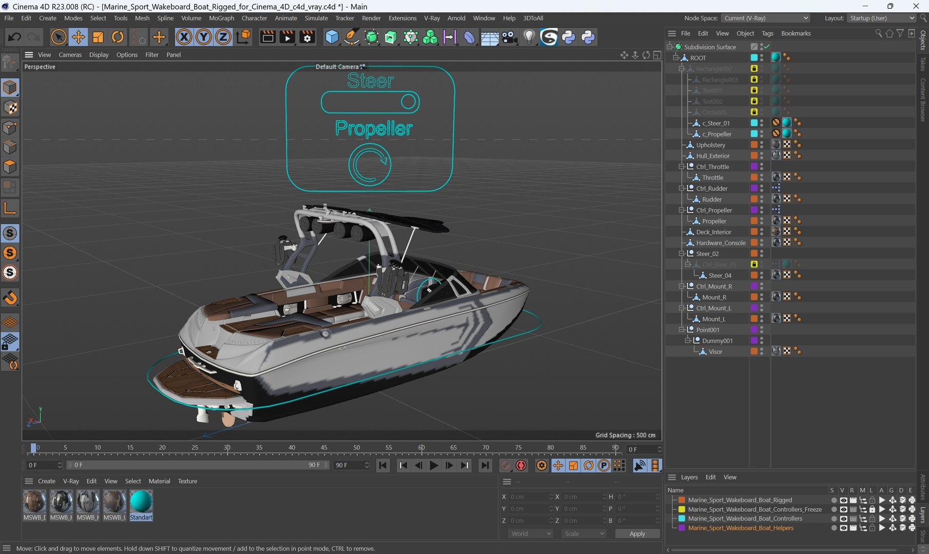Click the Undo arrow icon

coord(14,37)
